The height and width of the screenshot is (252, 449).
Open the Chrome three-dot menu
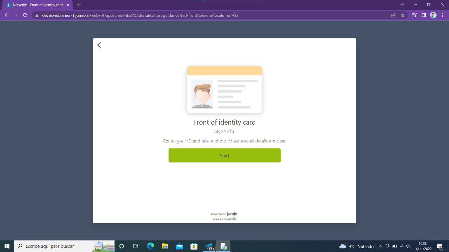click(443, 15)
